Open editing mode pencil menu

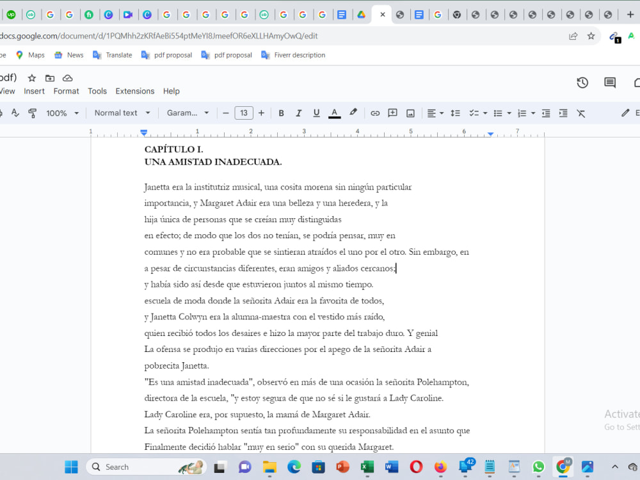[x=625, y=113]
